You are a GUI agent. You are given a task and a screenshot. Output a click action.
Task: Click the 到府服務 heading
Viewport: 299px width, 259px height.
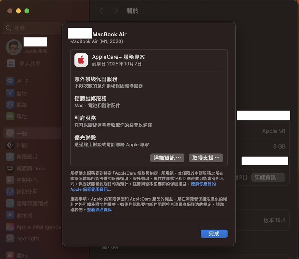(x=85, y=118)
